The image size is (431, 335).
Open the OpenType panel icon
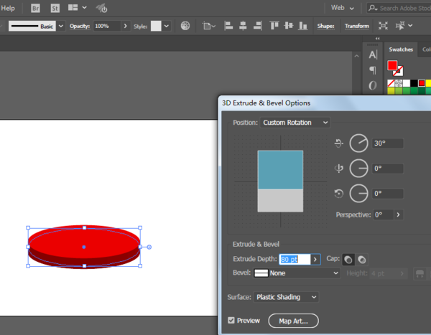click(x=372, y=85)
